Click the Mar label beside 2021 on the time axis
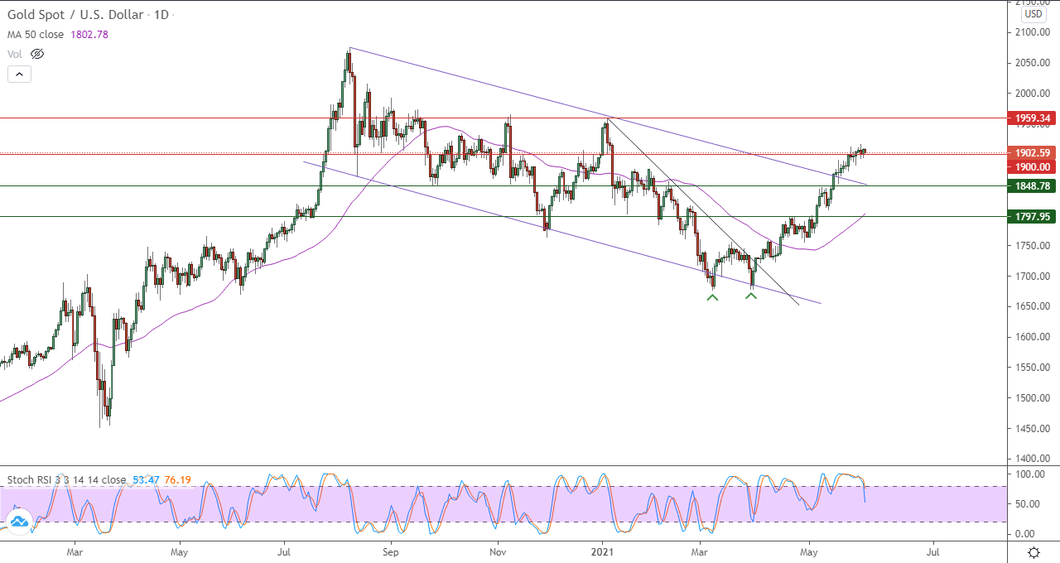 click(701, 551)
